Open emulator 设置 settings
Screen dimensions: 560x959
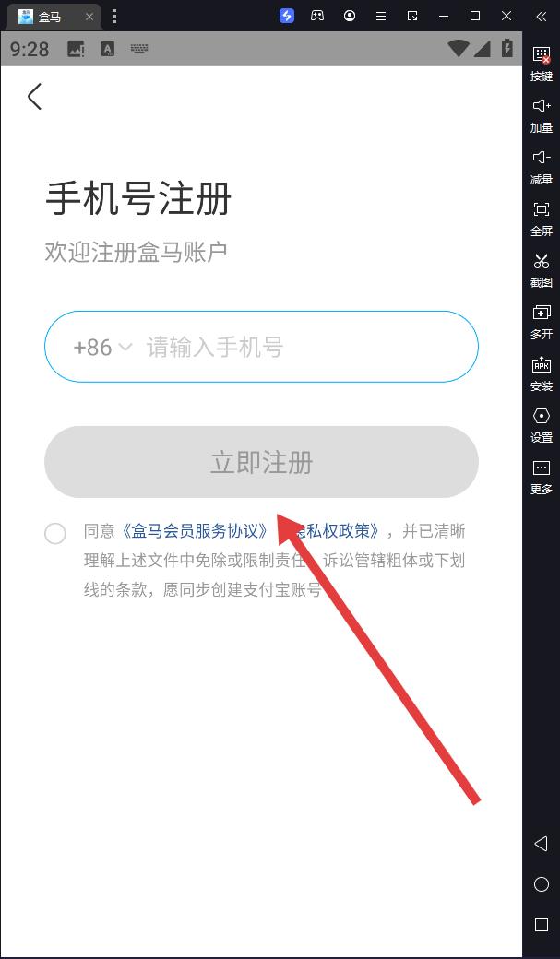(x=541, y=426)
